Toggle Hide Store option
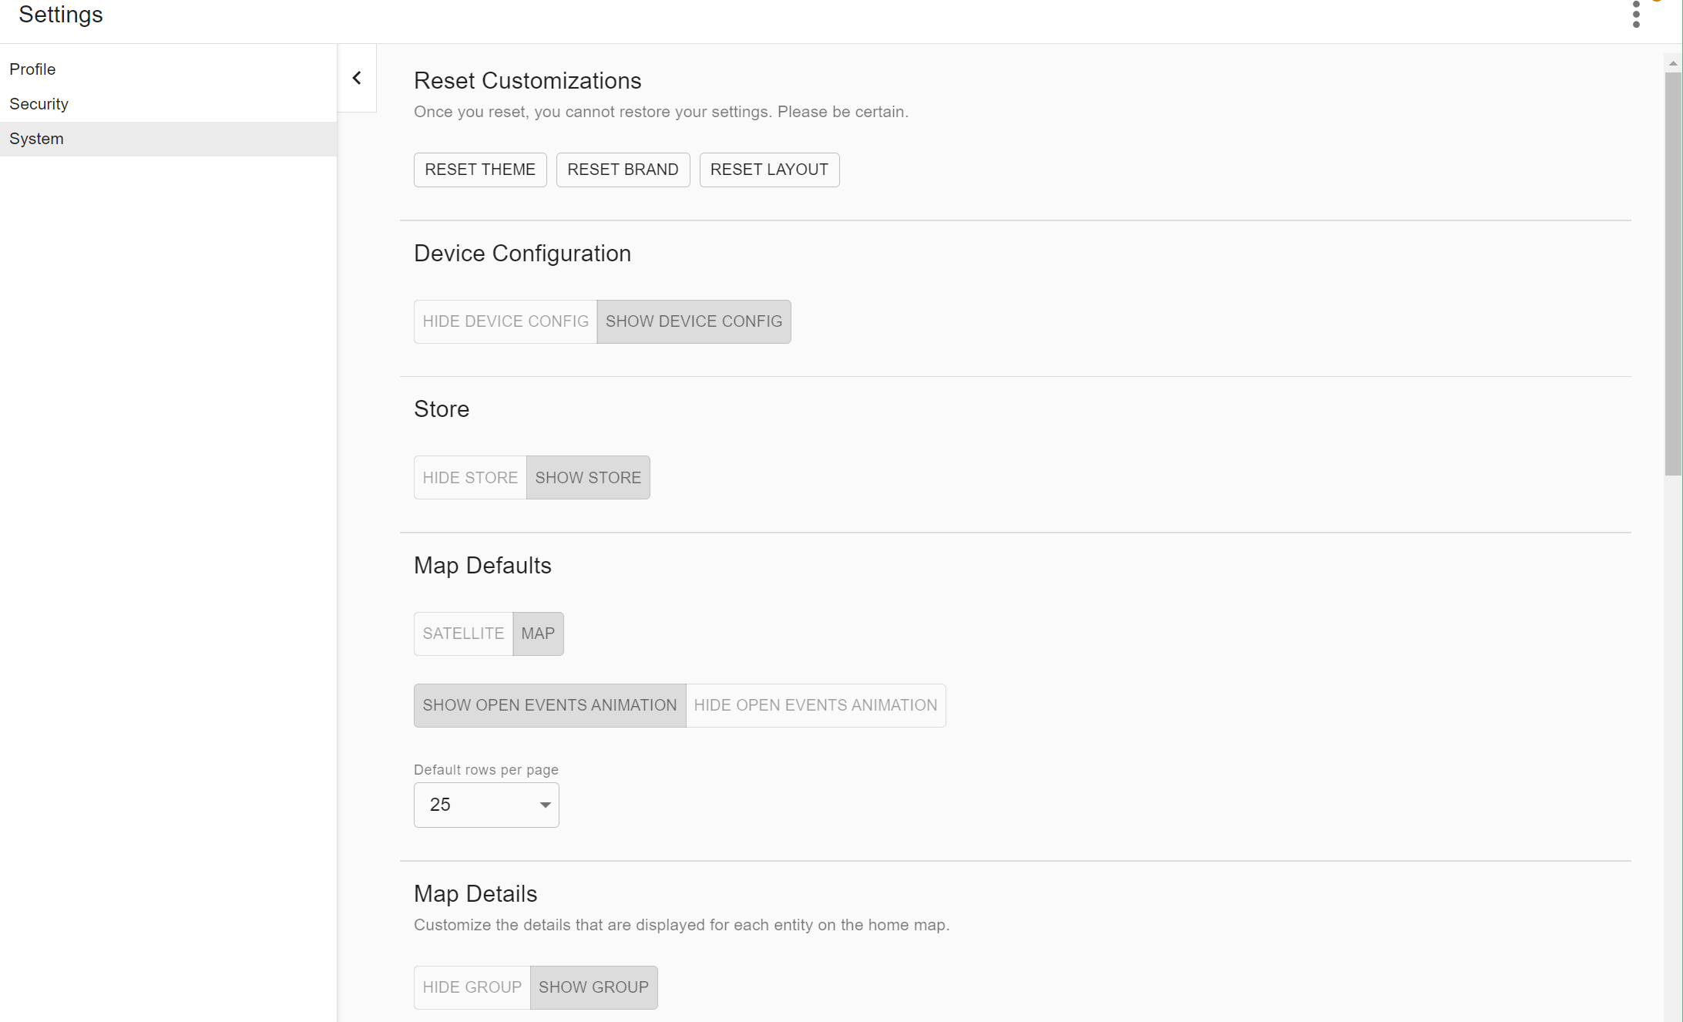 pyautogui.click(x=469, y=478)
